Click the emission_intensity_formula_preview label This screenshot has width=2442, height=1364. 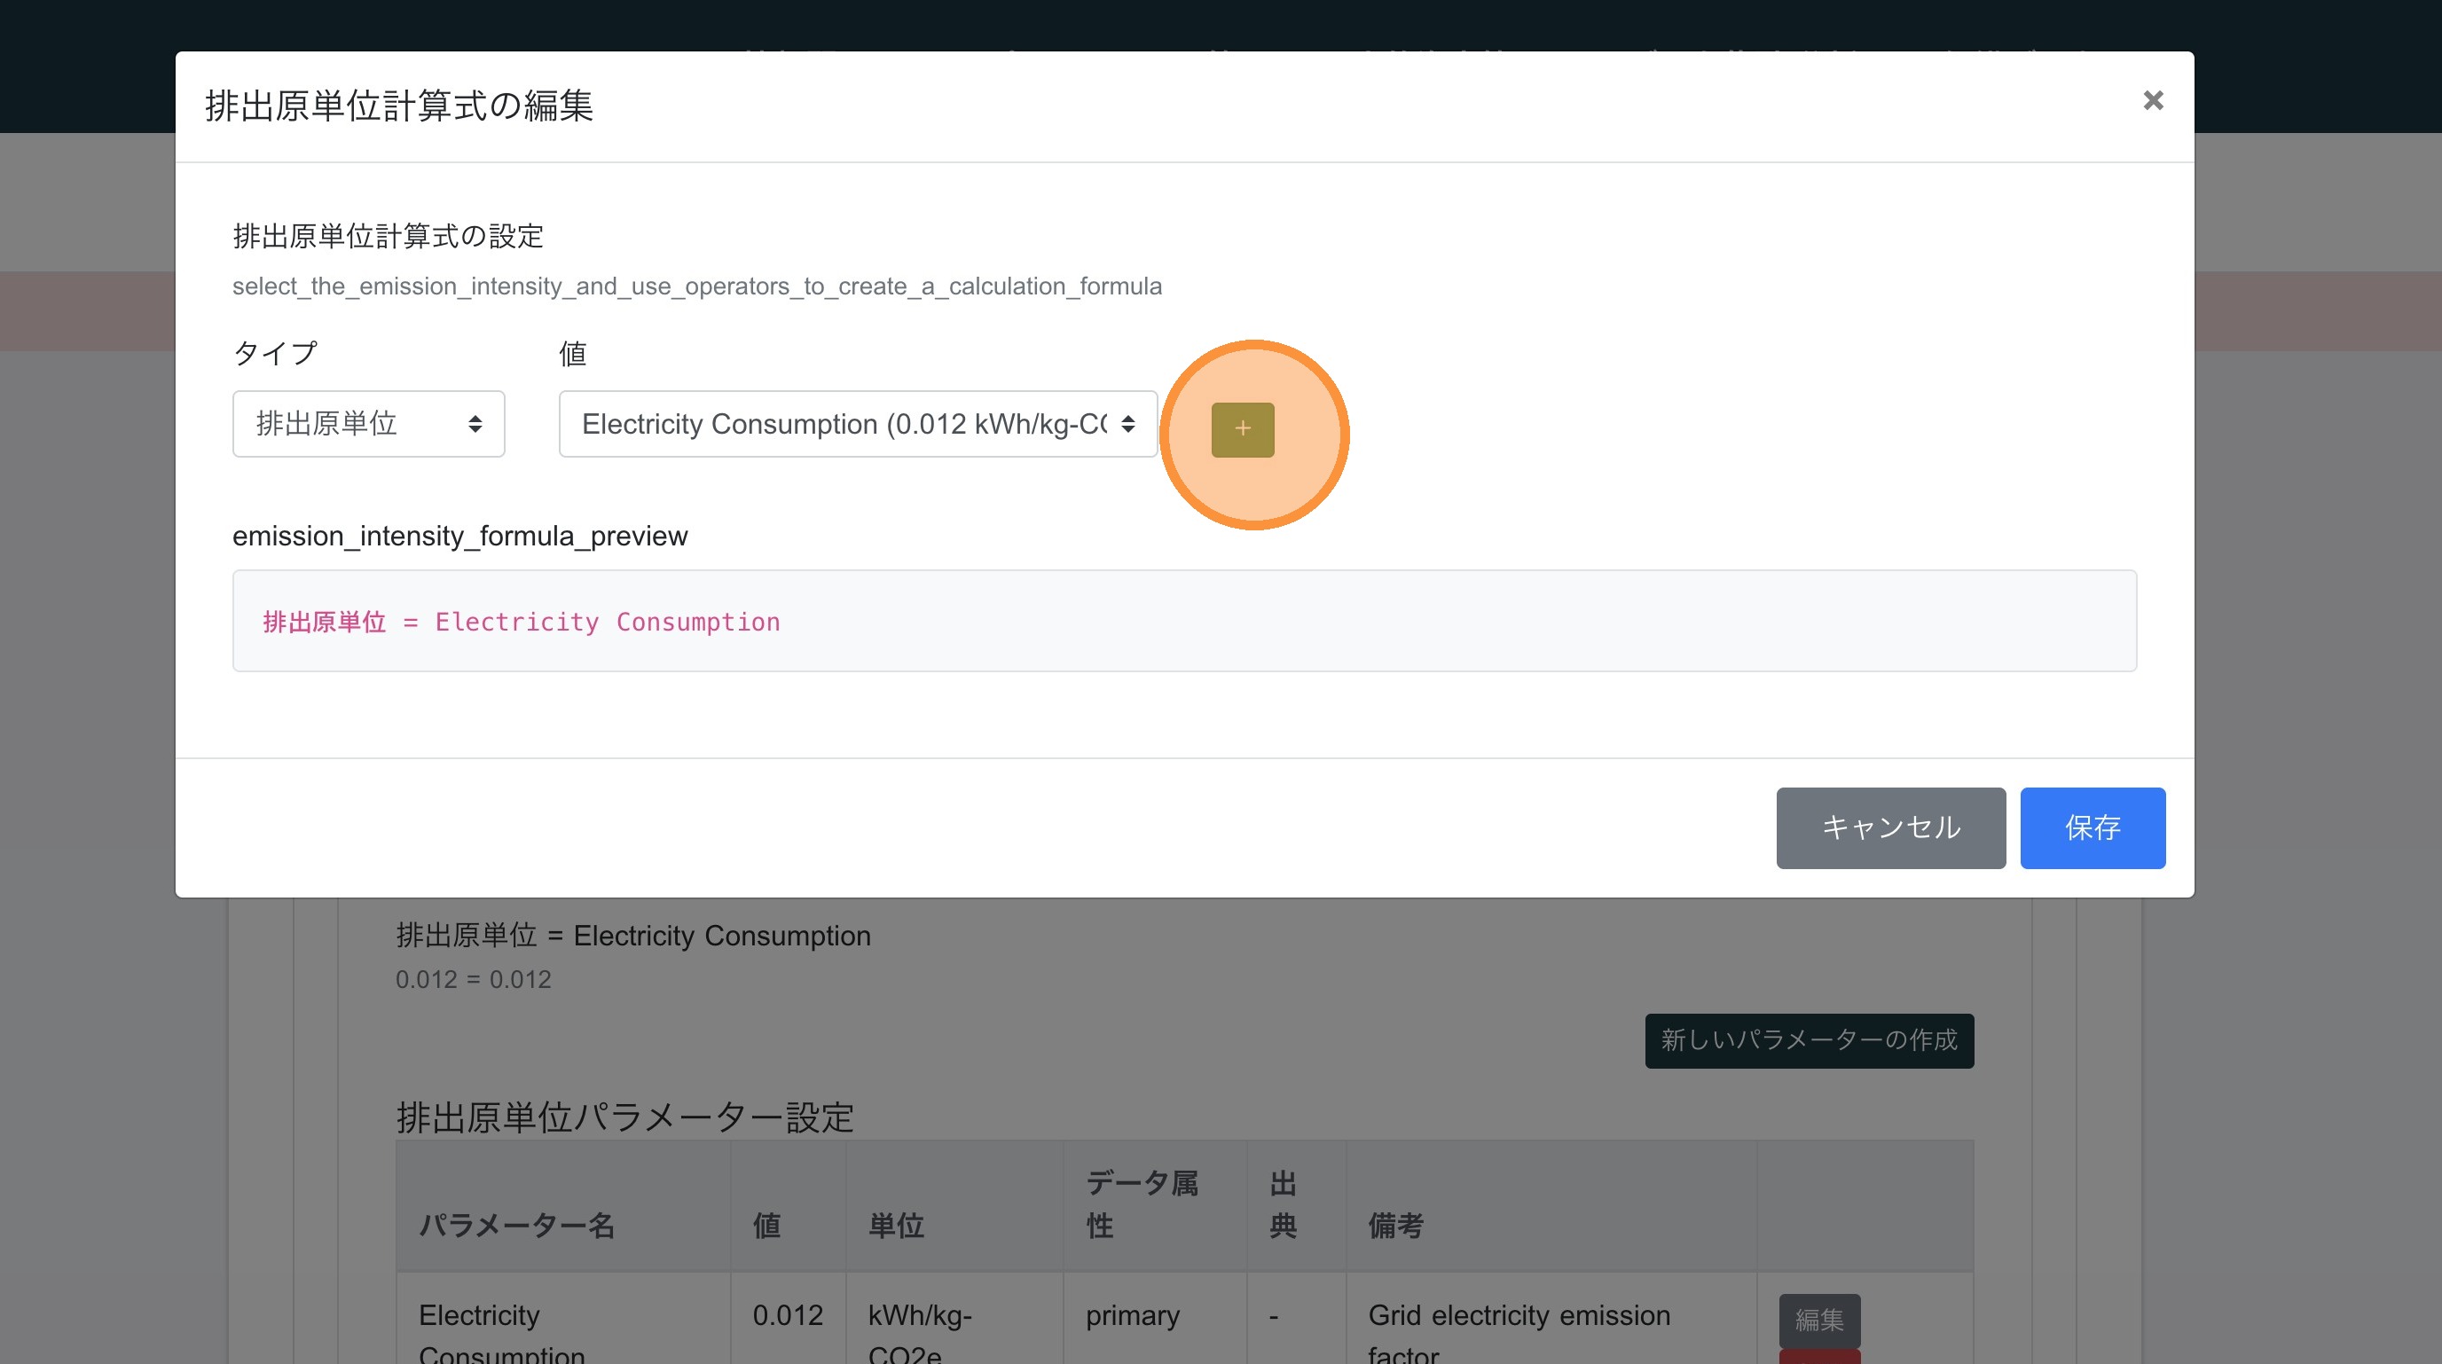[459, 536]
